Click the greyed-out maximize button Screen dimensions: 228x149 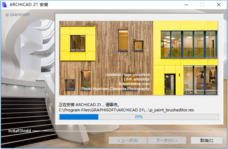pyautogui.click(x=202, y=5)
